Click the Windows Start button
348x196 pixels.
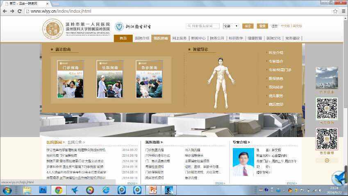pyautogui.click(x=7, y=190)
